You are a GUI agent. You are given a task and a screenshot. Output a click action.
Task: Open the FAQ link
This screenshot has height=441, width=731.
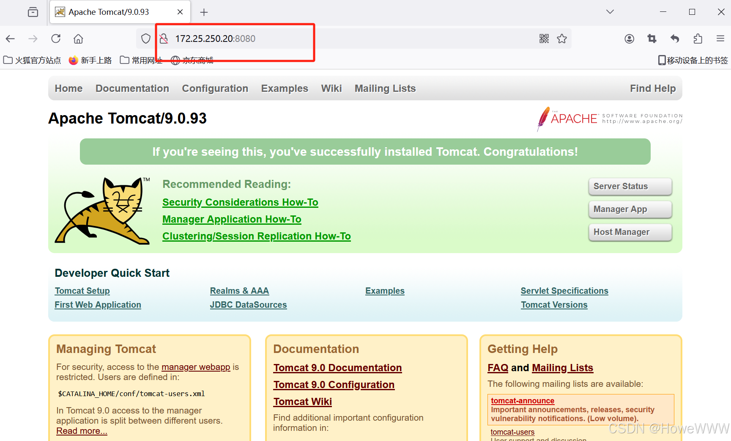click(x=498, y=368)
